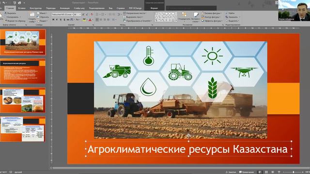Open the Вид (View) ribbon tab
The image size is (310, 174).
coord(110,8)
